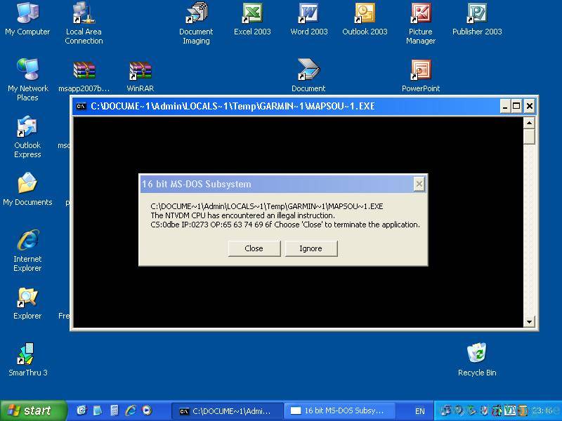Switch to the C:\DOCUME~1\Admi... taskbar button
This screenshot has height=421, width=562.
[x=227, y=411]
